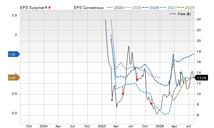This screenshot has width=214, height=128.
Task: Click the green up arrow in EPS Surprise legend
Action: (46, 7)
